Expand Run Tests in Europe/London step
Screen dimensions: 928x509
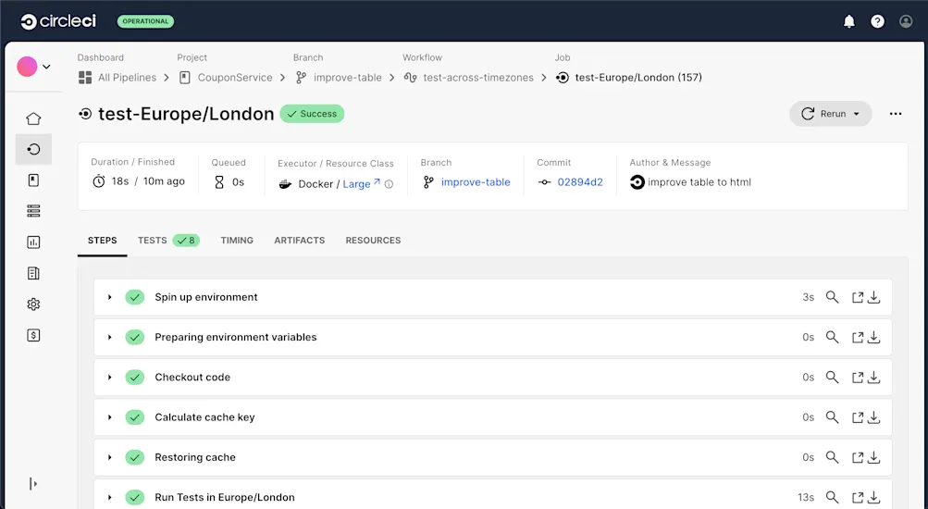click(x=109, y=497)
